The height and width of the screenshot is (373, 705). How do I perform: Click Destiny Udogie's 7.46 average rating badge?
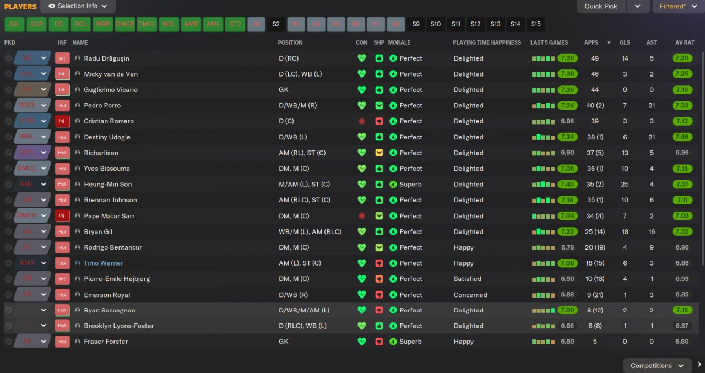point(682,137)
